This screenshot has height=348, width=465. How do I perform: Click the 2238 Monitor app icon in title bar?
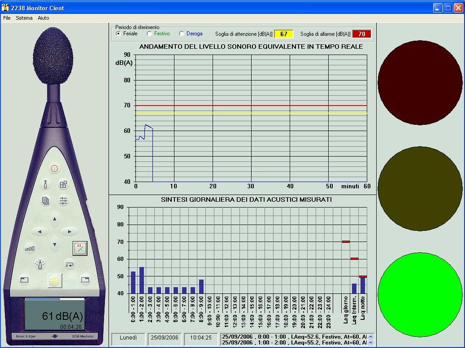click(x=5, y=8)
